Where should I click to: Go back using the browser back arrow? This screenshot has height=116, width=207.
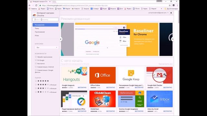click(29, 5)
